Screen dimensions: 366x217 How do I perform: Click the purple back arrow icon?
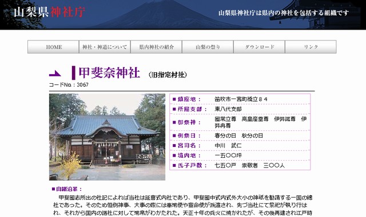55,73
